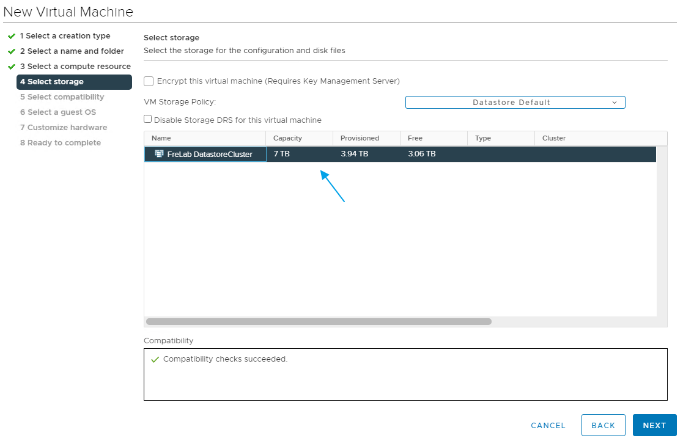683x441 pixels.
Task: Go to step 2 Select a name and folder
Action: click(72, 51)
